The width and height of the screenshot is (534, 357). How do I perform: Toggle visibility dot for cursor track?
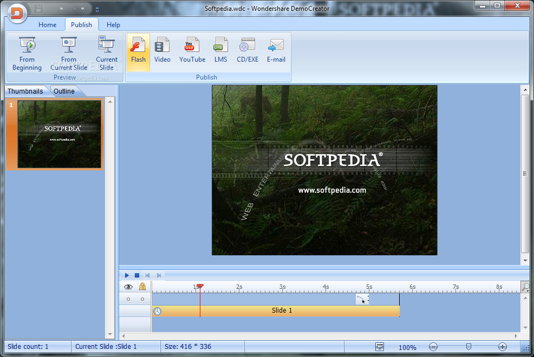[x=128, y=299]
